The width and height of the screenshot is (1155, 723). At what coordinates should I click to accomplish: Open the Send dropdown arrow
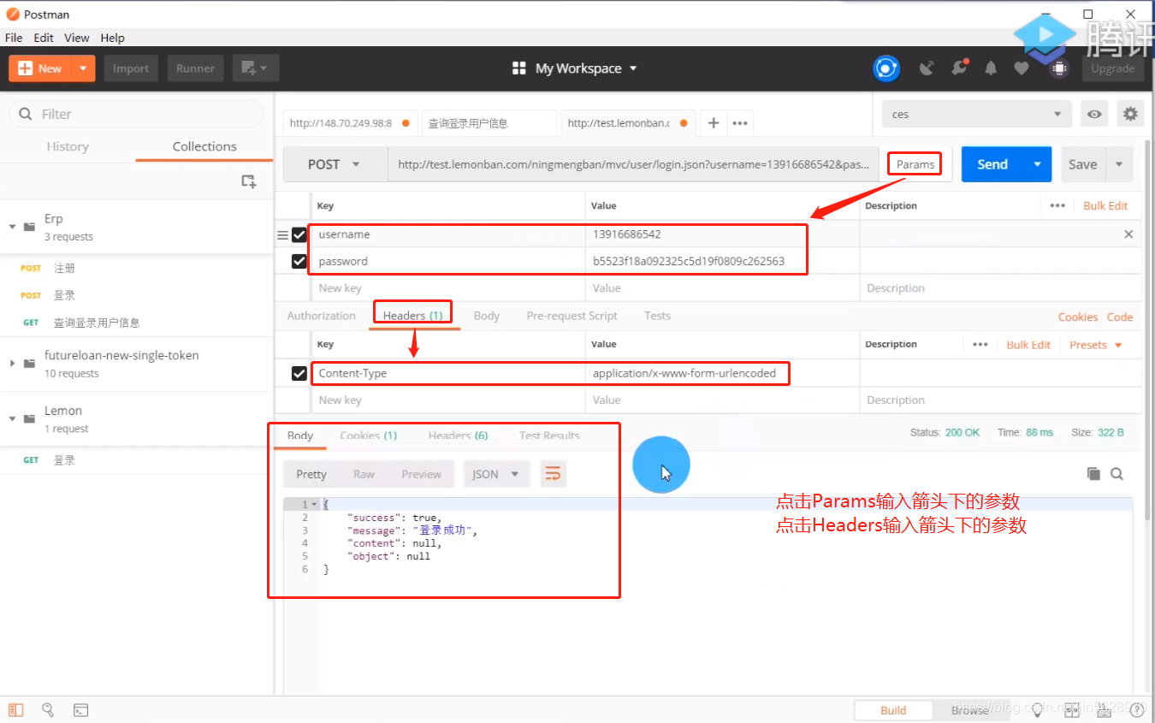[1038, 164]
